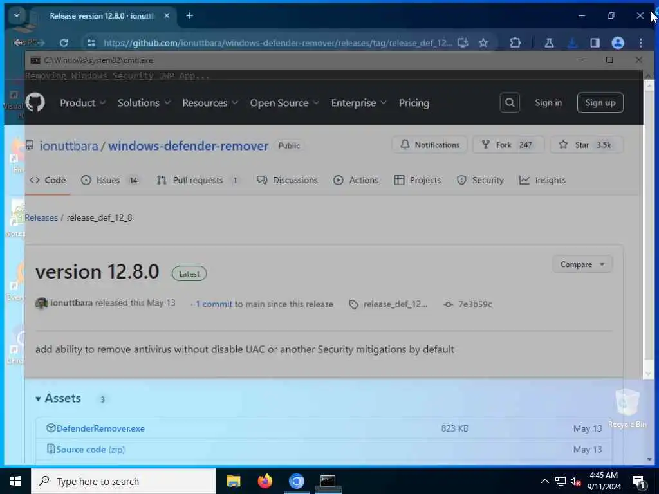The width and height of the screenshot is (659, 494).
Task: Switch to the Insights tab
Action: [542, 180]
